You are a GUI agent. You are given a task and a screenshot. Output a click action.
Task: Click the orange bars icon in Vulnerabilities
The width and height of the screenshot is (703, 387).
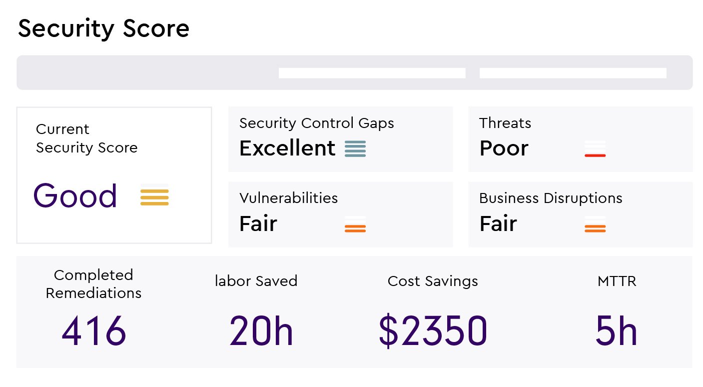pos(355,228)
